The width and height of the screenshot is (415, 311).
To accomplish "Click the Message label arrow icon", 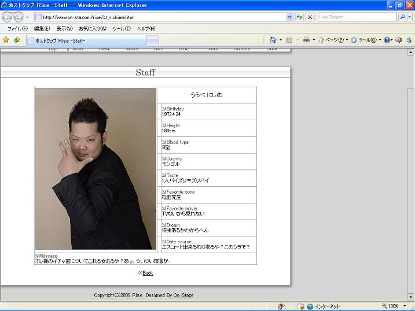I will (36, 256).
